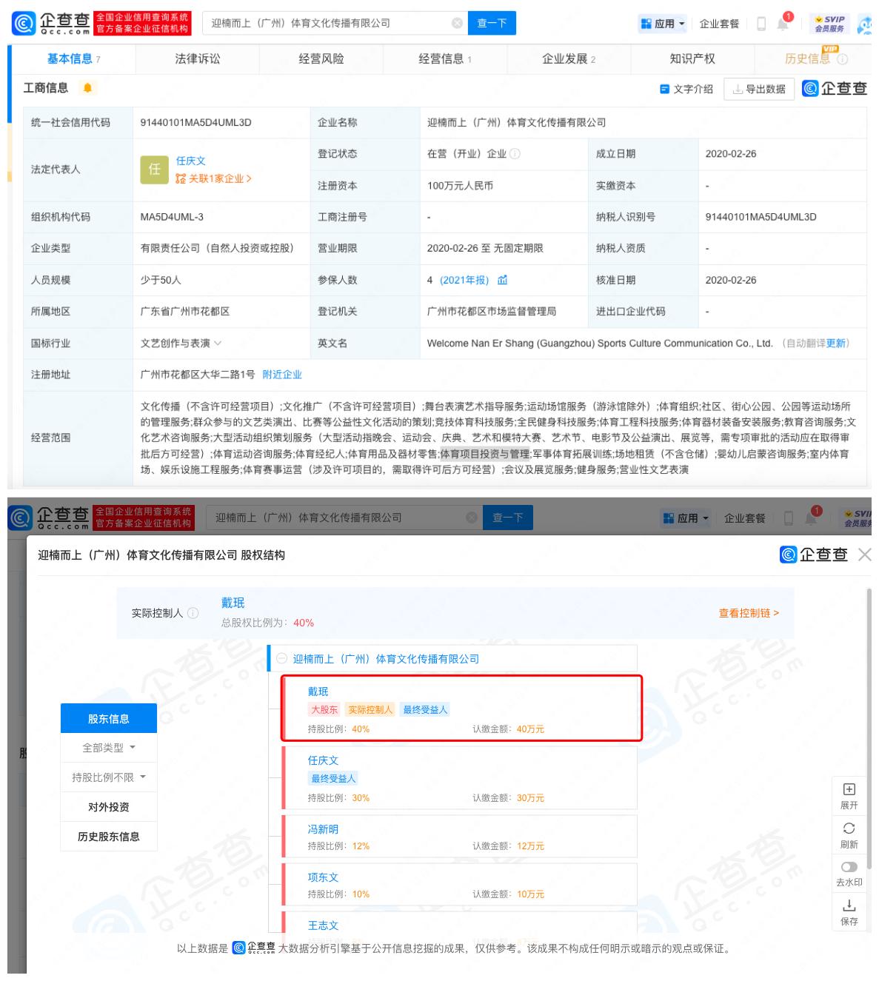Viewport: 879px width, 981px height.
Task: Collapse the company node in the equity tree
Action: [x=281, y=657]
